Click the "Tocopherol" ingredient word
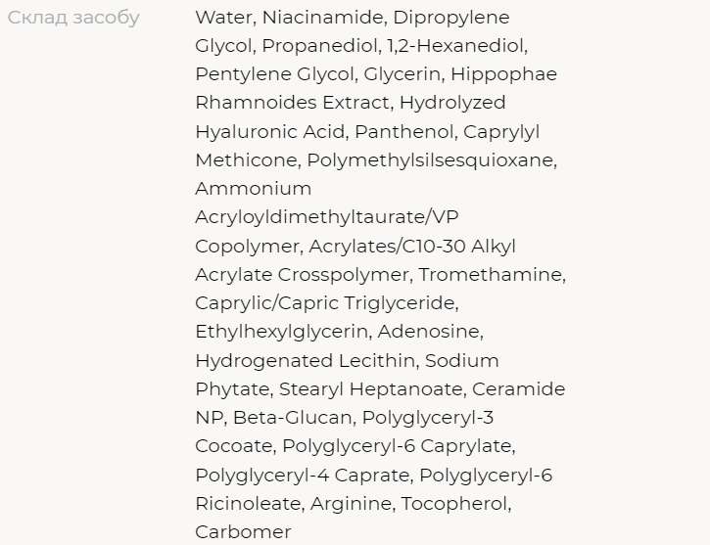710x545 pixels. (x=454, y=504)
